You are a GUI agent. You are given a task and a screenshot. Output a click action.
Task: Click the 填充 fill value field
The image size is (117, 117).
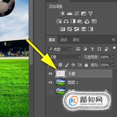105,65
